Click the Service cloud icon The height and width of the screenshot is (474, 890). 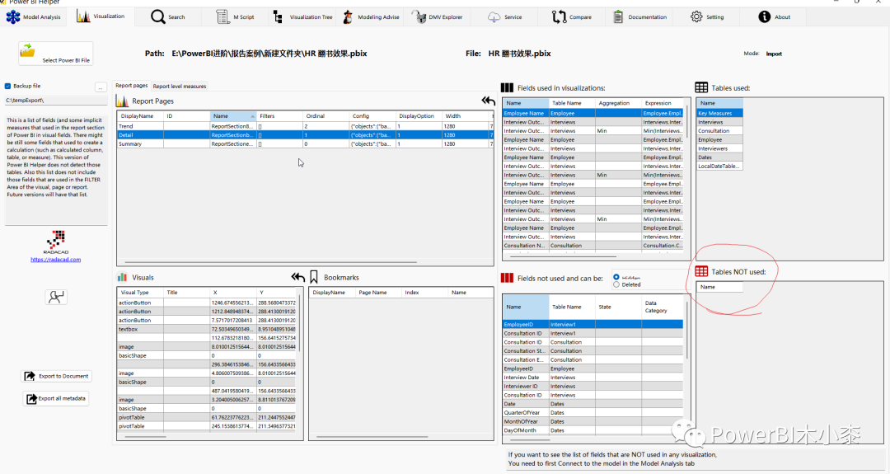click(494, 17)
